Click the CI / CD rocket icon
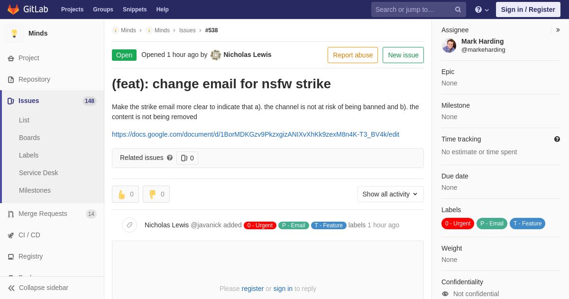 tap(11, 235)
